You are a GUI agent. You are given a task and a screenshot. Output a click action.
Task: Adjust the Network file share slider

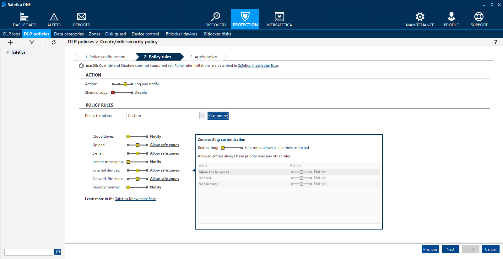(x=137, y=179)
